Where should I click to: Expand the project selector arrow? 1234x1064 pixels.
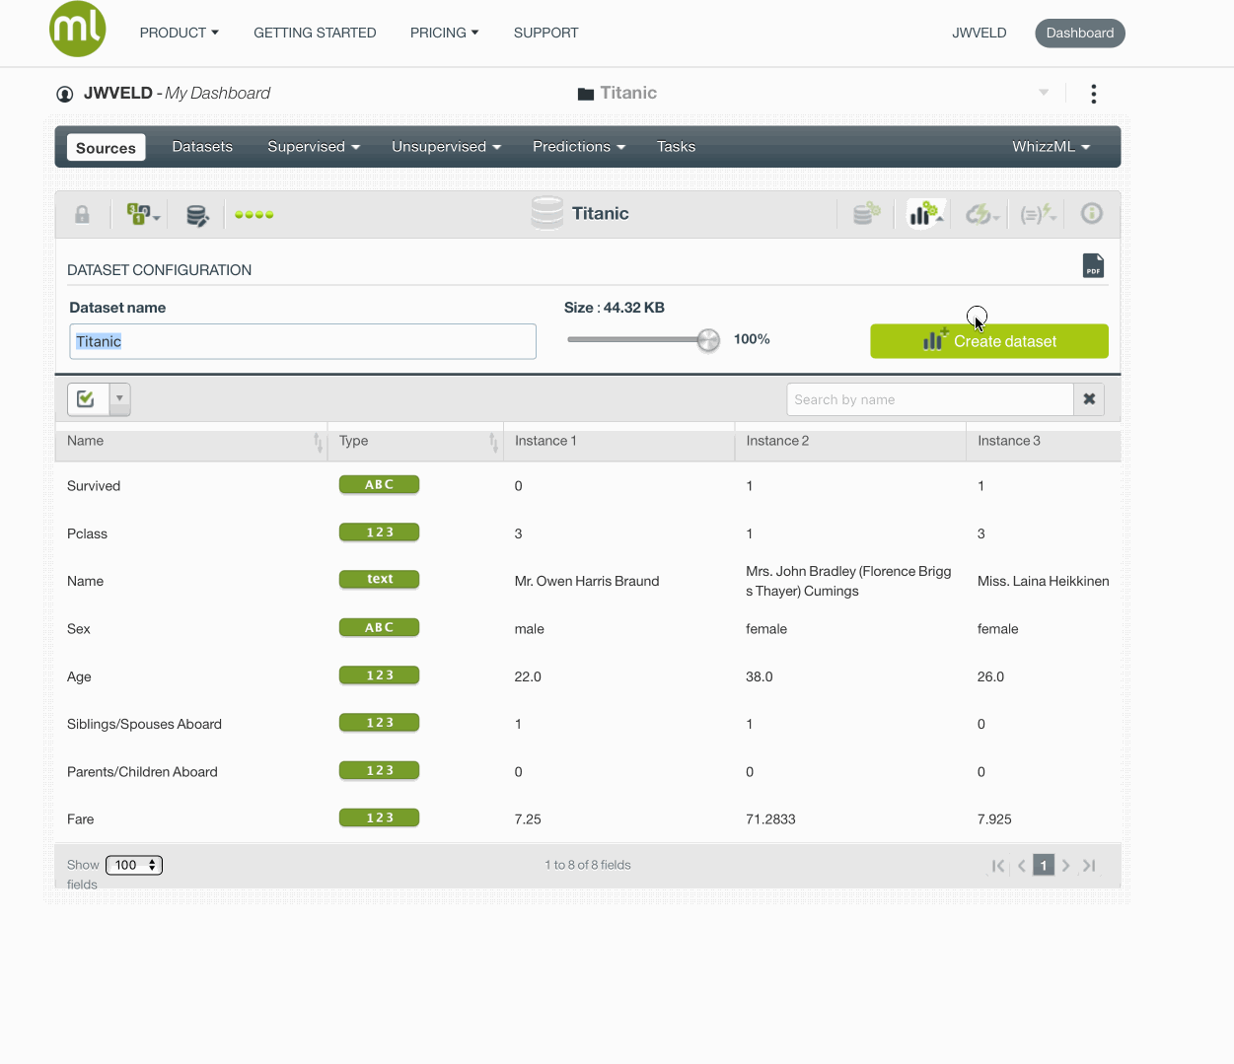pos(1044,93)
